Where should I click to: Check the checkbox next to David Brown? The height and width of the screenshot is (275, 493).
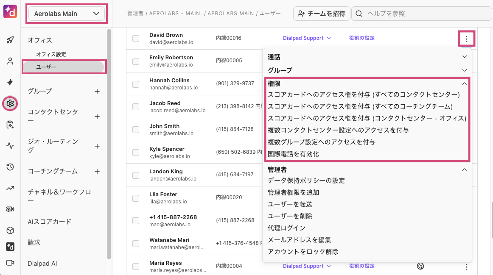point(136,38)
